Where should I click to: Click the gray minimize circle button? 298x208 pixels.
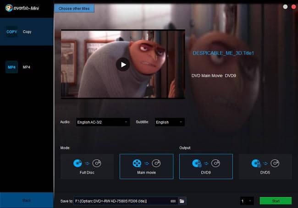[x=285, y=7]
